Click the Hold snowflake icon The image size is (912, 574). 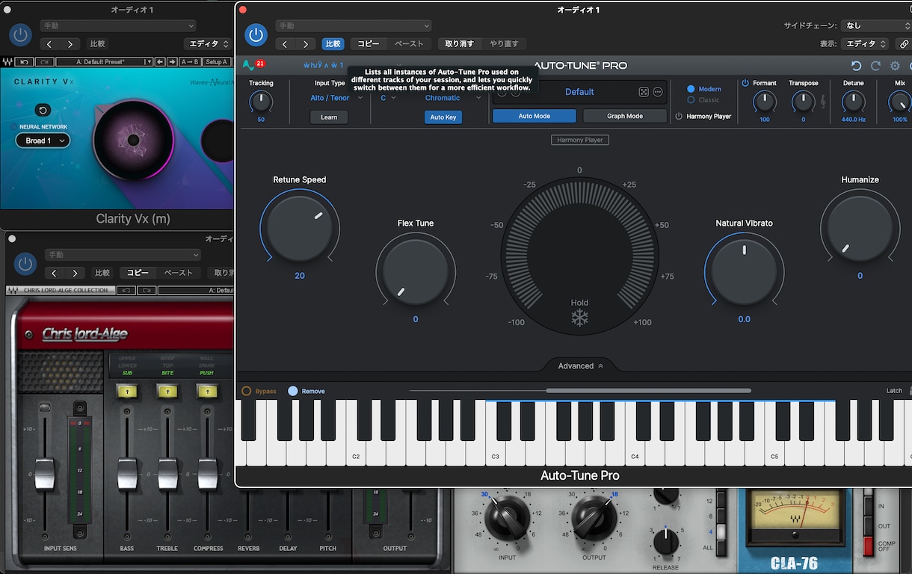pyautogui.click(x=579, y=318)
